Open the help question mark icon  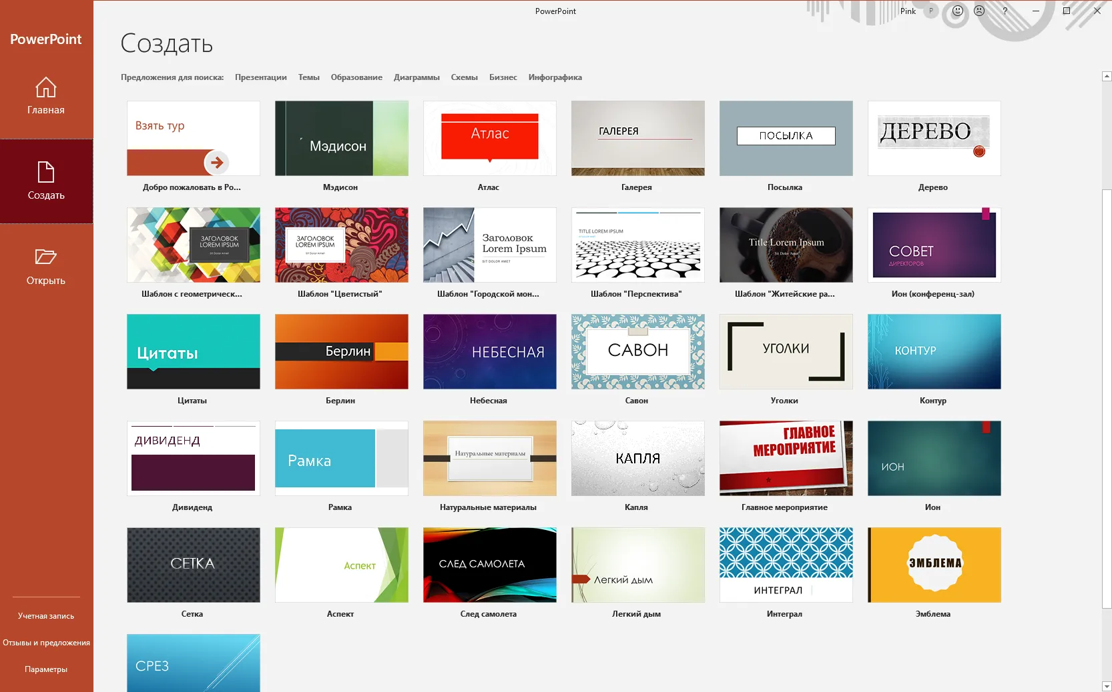(1005, 11)
